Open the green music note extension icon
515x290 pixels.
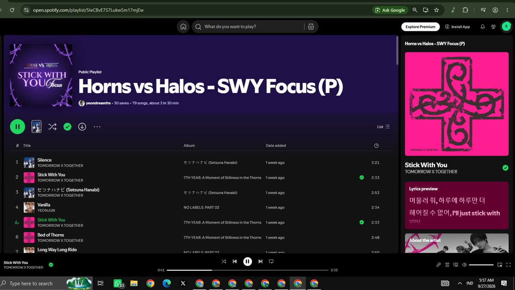pyautogui.click(x=453, y=10)
